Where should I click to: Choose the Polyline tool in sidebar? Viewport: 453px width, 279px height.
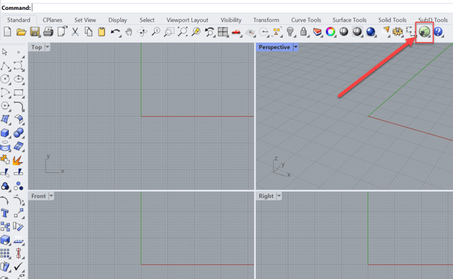pos(5,66)
